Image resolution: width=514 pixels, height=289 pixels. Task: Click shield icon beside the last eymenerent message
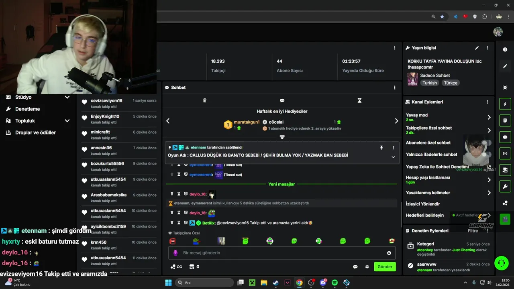coord(186,175)
